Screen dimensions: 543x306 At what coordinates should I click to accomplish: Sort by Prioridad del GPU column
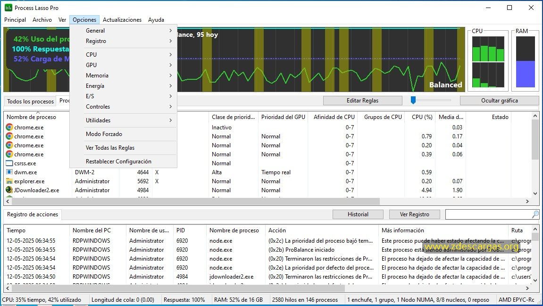[x=283, y=117]
